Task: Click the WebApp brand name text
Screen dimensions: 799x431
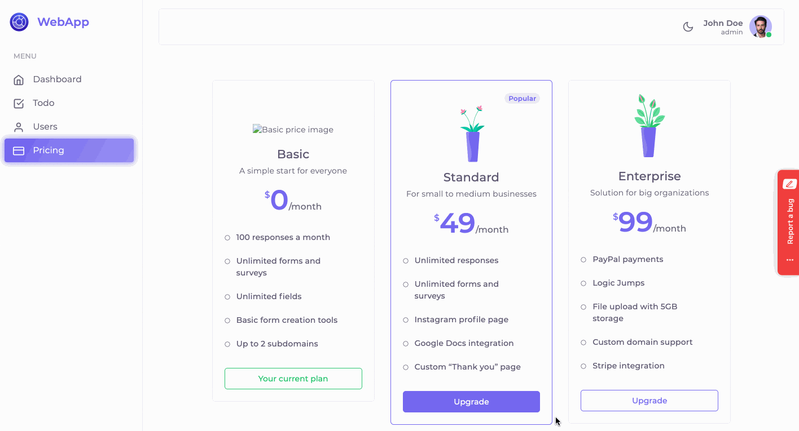Action: (x=63, y=22)
